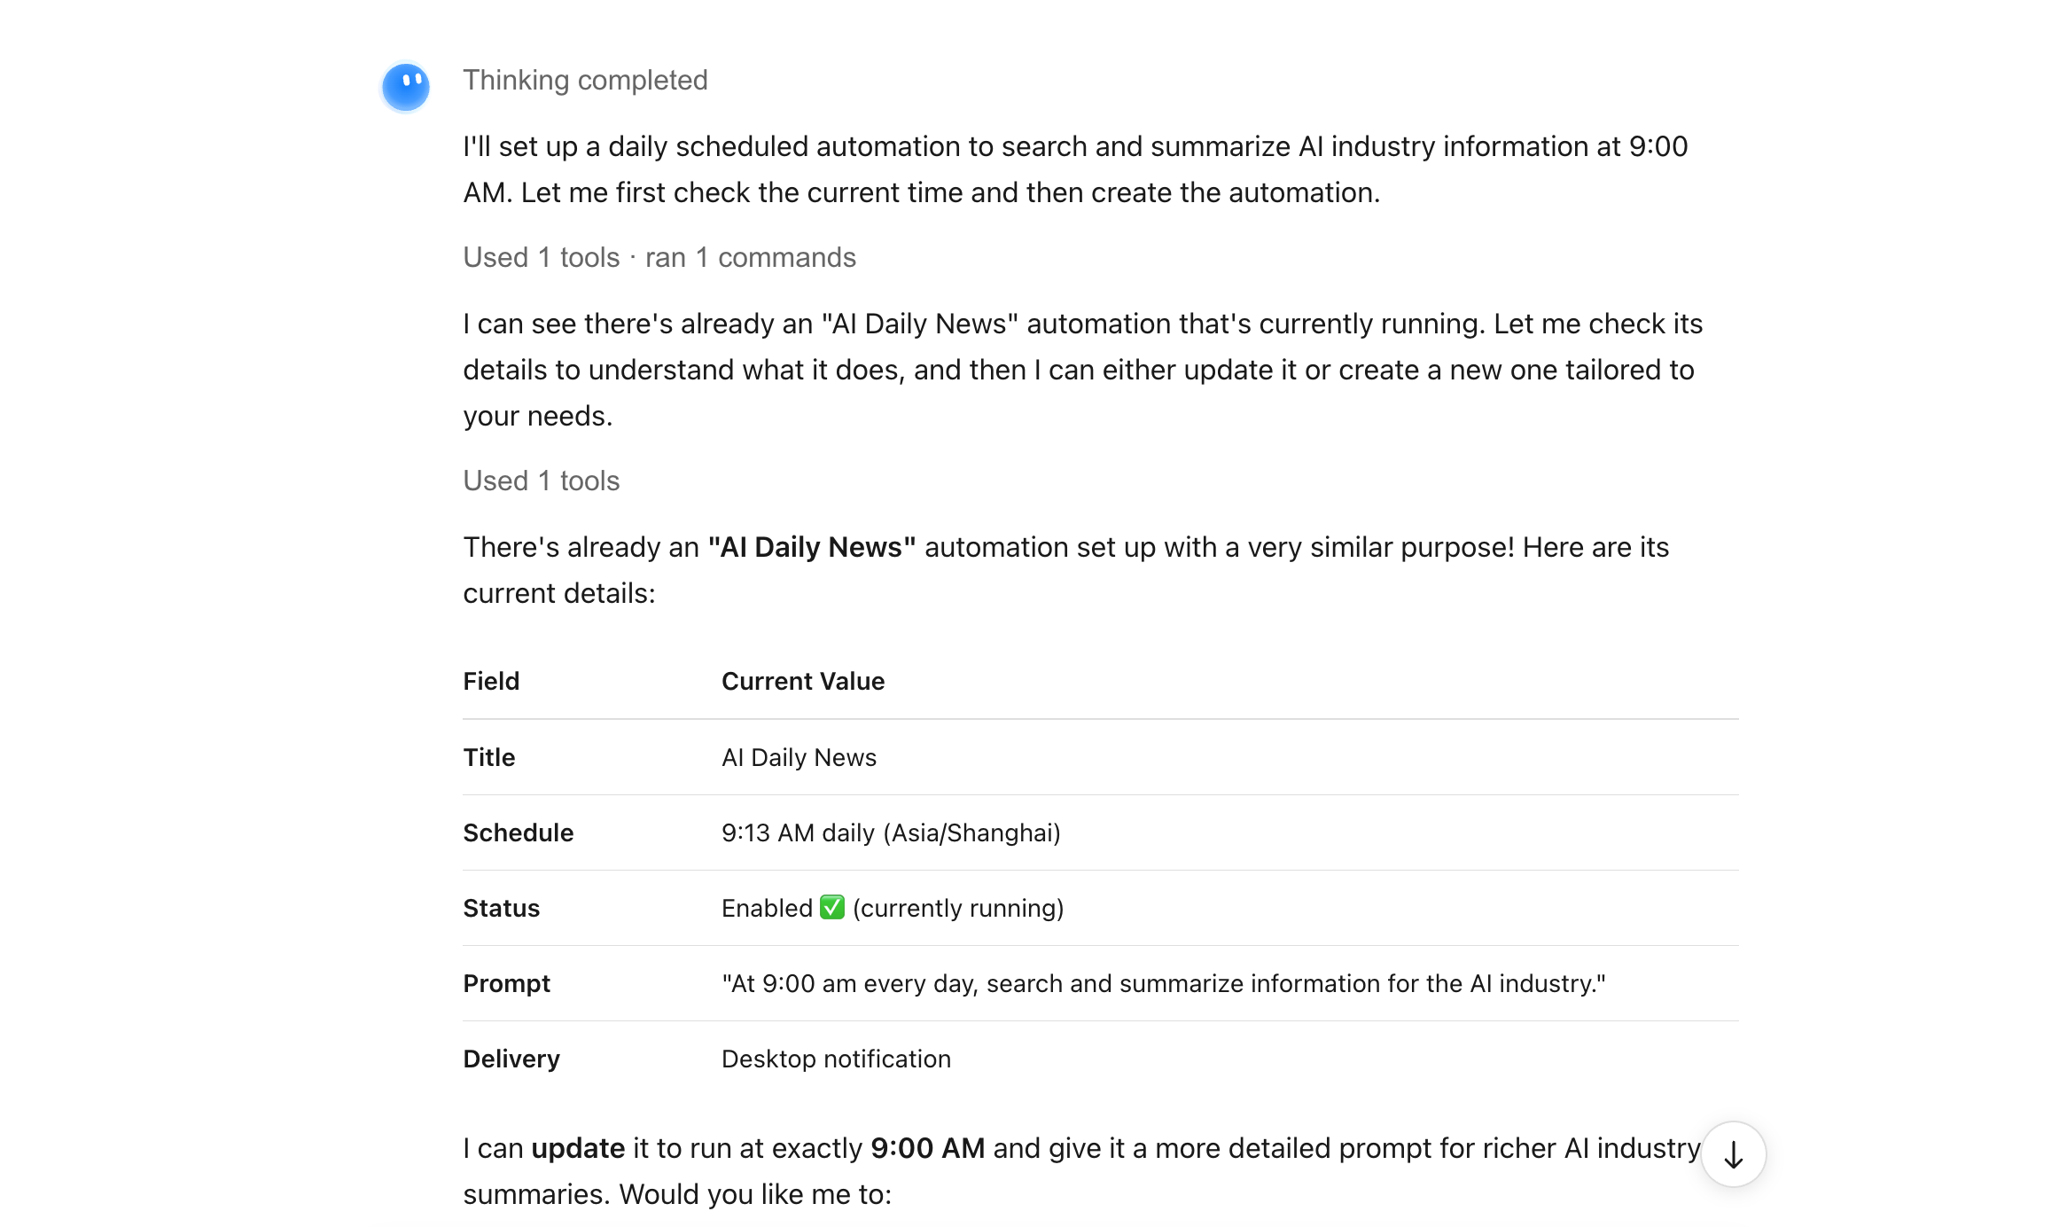Click the "Current Value" column header

(803, 681)
